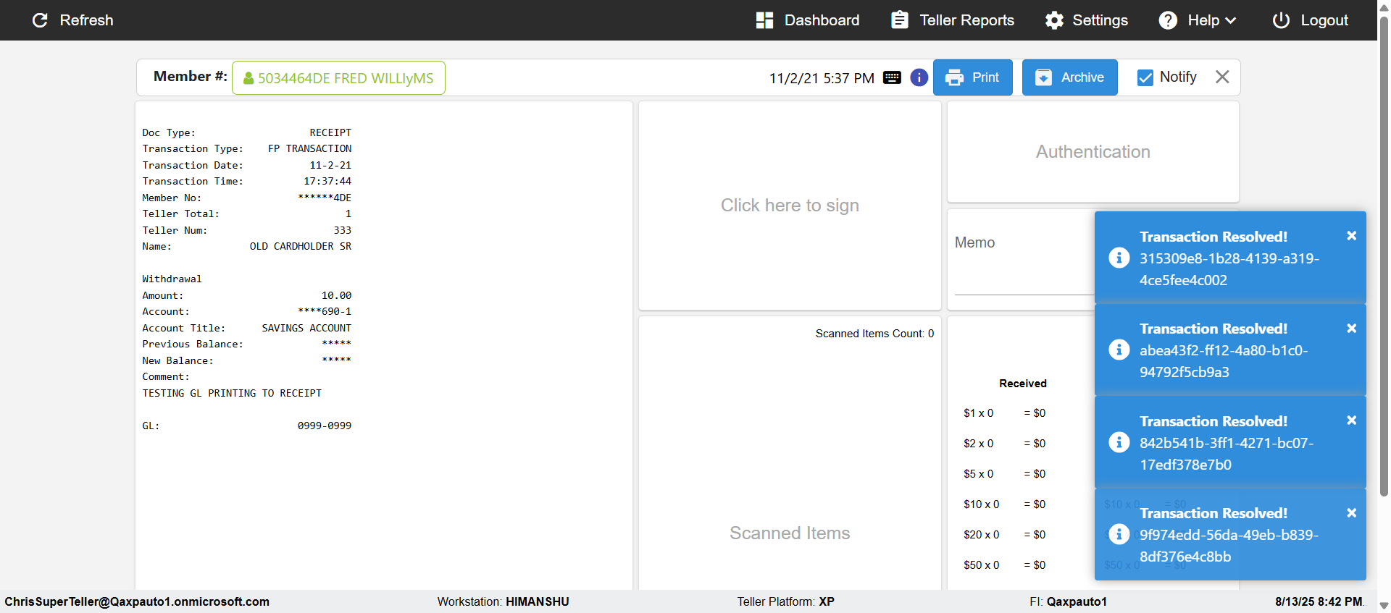Viewport: 1391px width, 613px height.
Task: Click the Teller Reports clipboard icon
Action: (x=900, y=20)
